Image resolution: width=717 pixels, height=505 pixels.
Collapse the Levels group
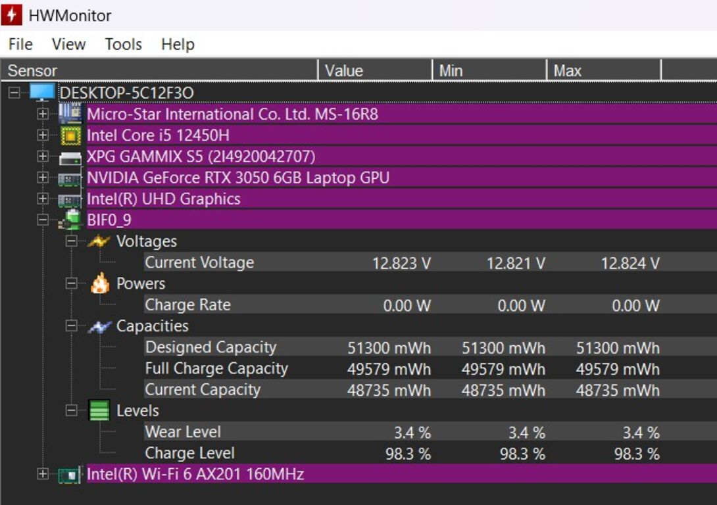(71, 410)
